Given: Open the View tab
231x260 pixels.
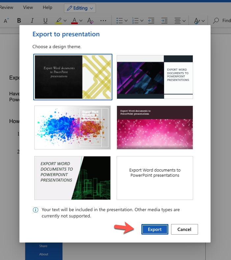Looking at the screenshot, I should [28, 8].
